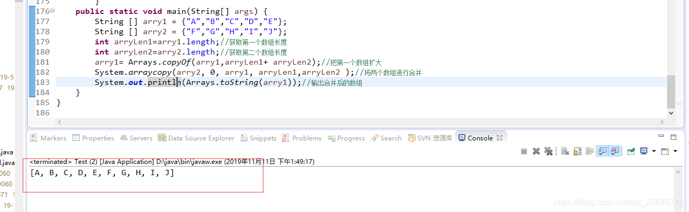Switch to the Problems tab
Screen dimensions: 689x212
point(302,138)
